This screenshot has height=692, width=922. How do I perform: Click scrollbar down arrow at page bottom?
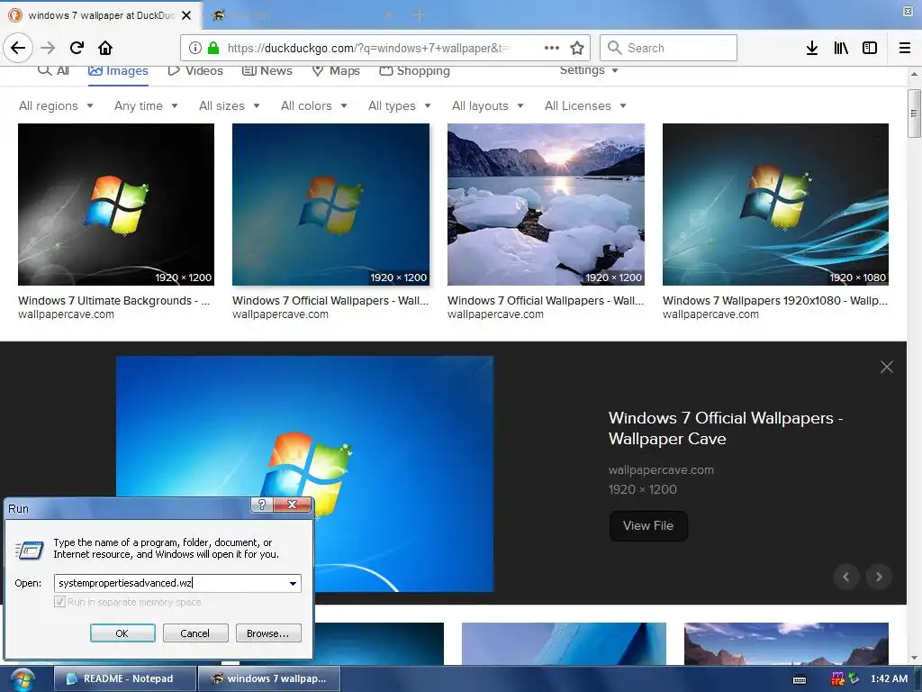click(x=914, y=657)
